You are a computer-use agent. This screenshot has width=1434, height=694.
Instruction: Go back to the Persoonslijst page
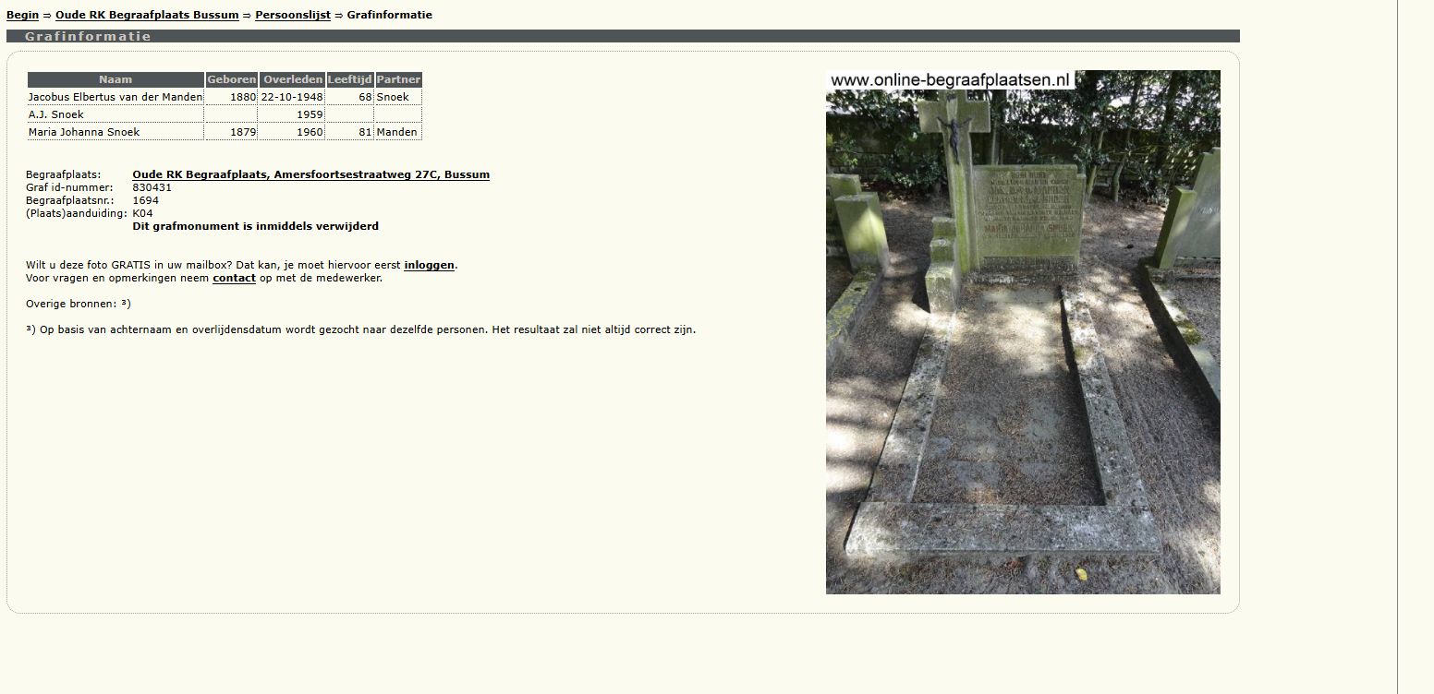(x=293, y=15)
